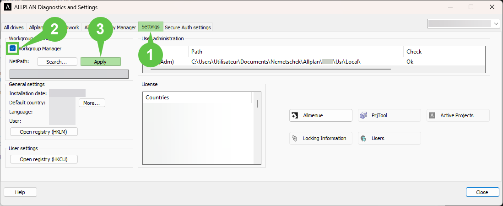Click the Check column header
503x206 pixels.
coord(444,51)
